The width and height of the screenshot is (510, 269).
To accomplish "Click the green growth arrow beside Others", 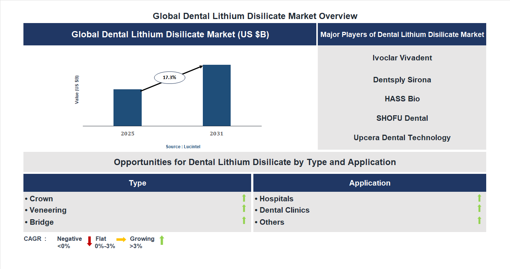I will coord(480,220).
